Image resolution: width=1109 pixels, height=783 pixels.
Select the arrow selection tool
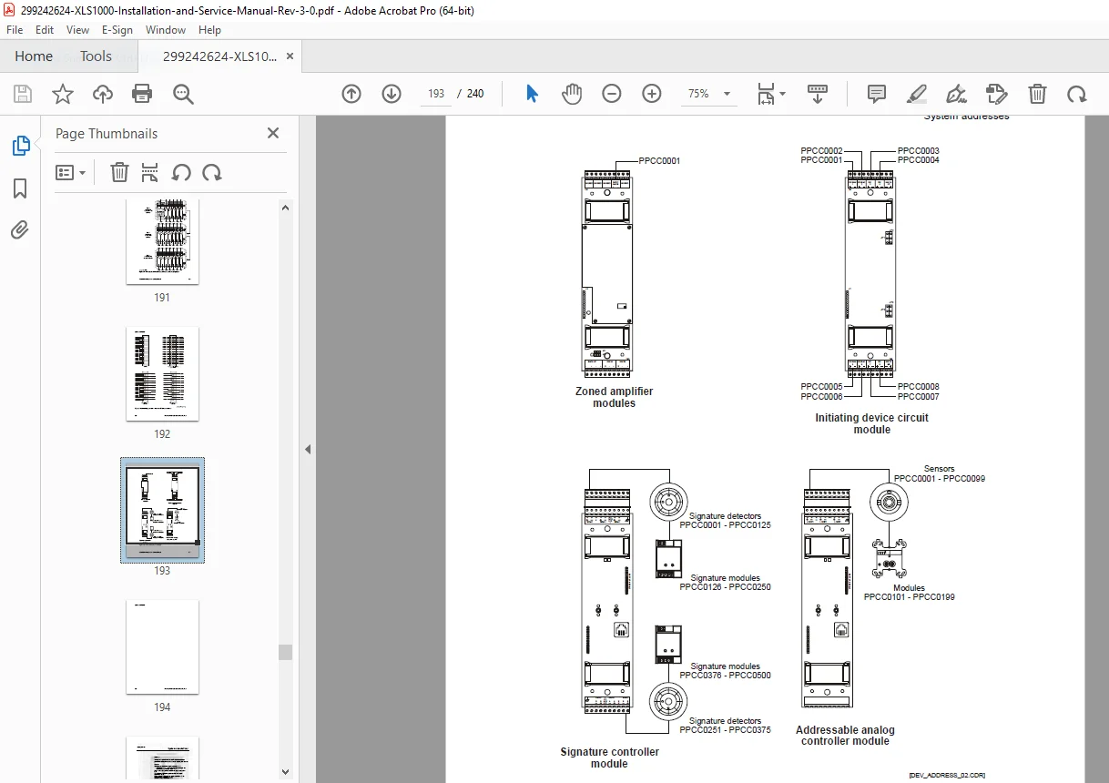point(533,94)
